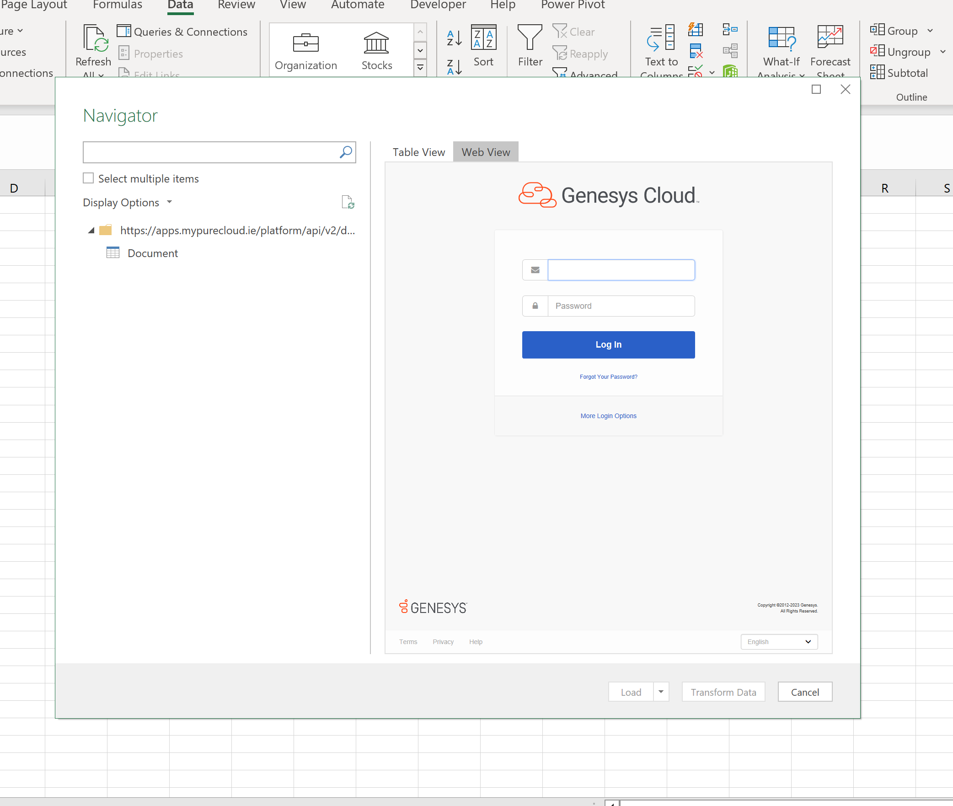Click the Sort A to Z icon

(x=454, y=38)
